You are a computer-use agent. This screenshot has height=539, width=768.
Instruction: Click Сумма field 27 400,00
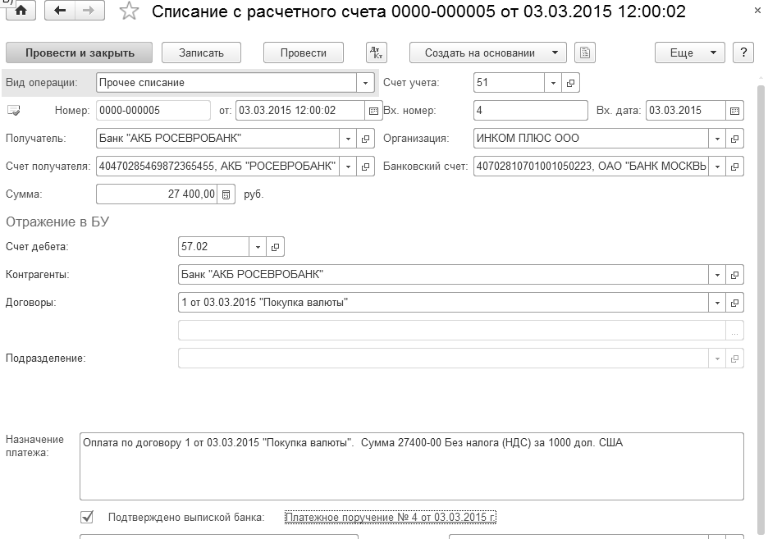tap(157, 194)
